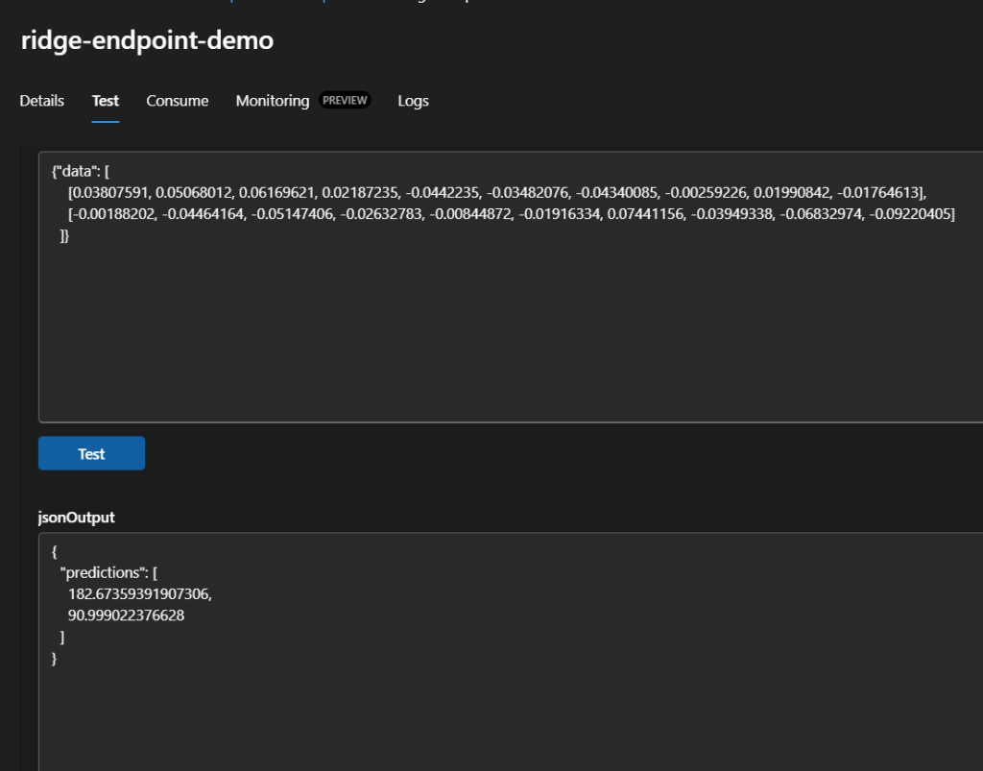Click the jsonOutput label
The image size is (983, 771).
tap(76, 517)
